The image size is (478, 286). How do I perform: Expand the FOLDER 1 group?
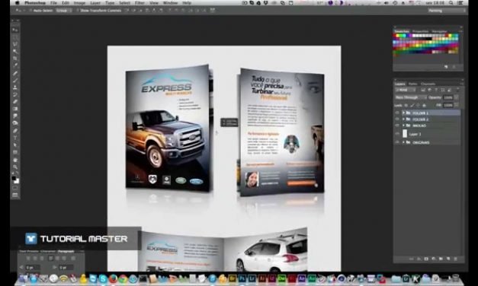pos(403,113)
